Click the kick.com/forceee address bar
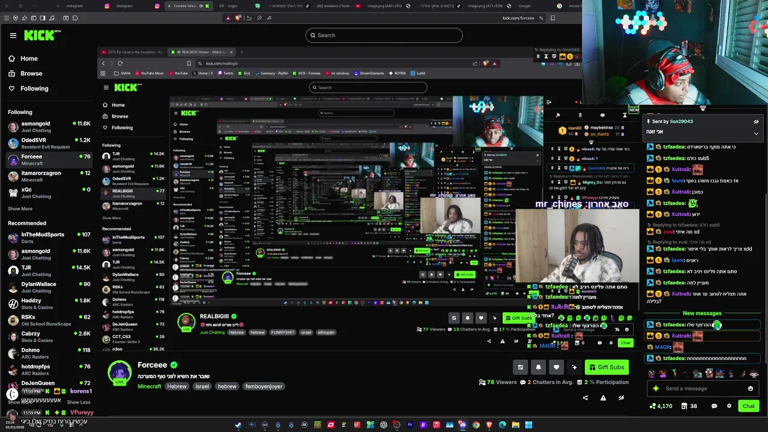Viewport: 768px width, 432px height. tap(518, 18)
